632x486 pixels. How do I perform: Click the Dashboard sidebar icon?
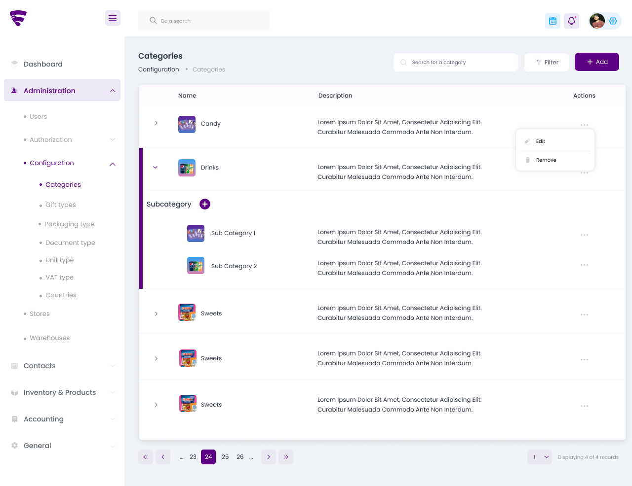point(14,64)
